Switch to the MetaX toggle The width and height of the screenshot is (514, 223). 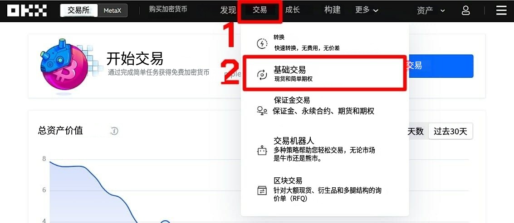tap(113, 10)
